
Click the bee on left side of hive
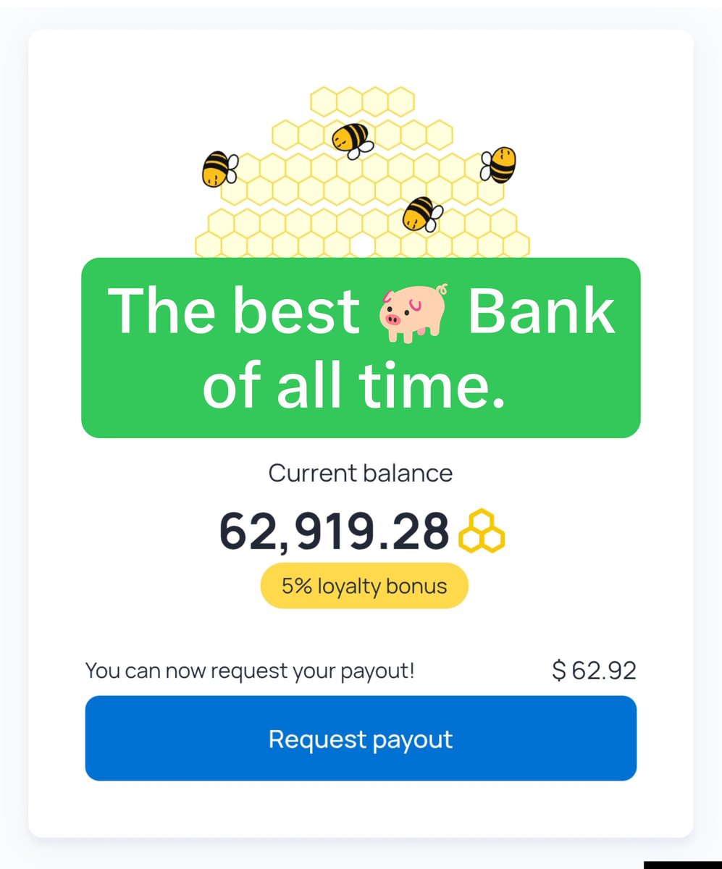220,169
